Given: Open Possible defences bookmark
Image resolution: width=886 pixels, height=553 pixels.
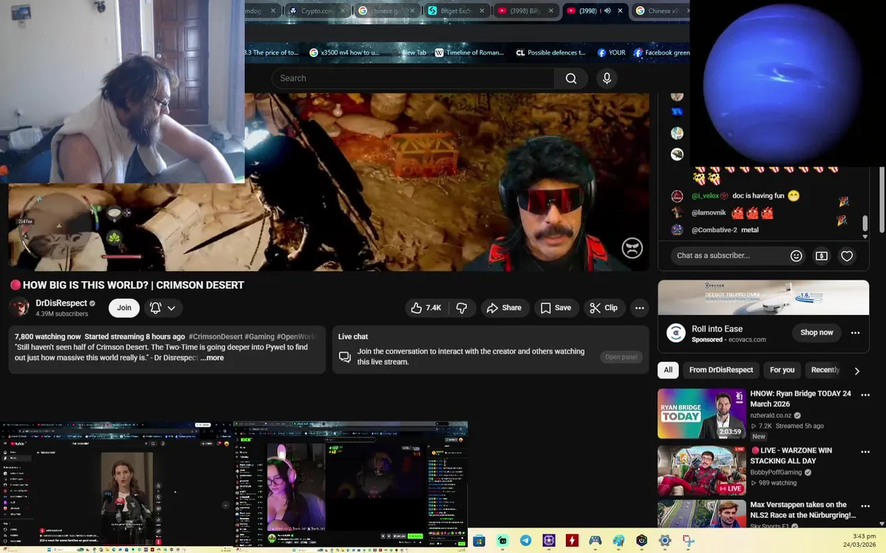Looking at the screenshot, I should click(551, 52).
